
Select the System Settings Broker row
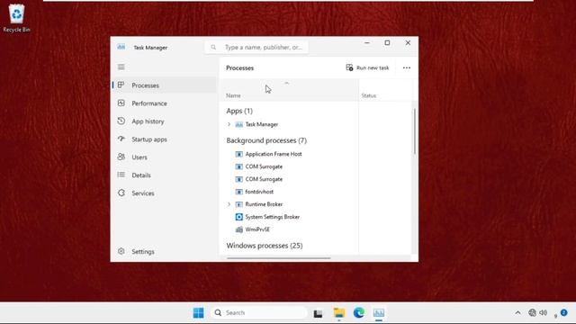(289, 217)
